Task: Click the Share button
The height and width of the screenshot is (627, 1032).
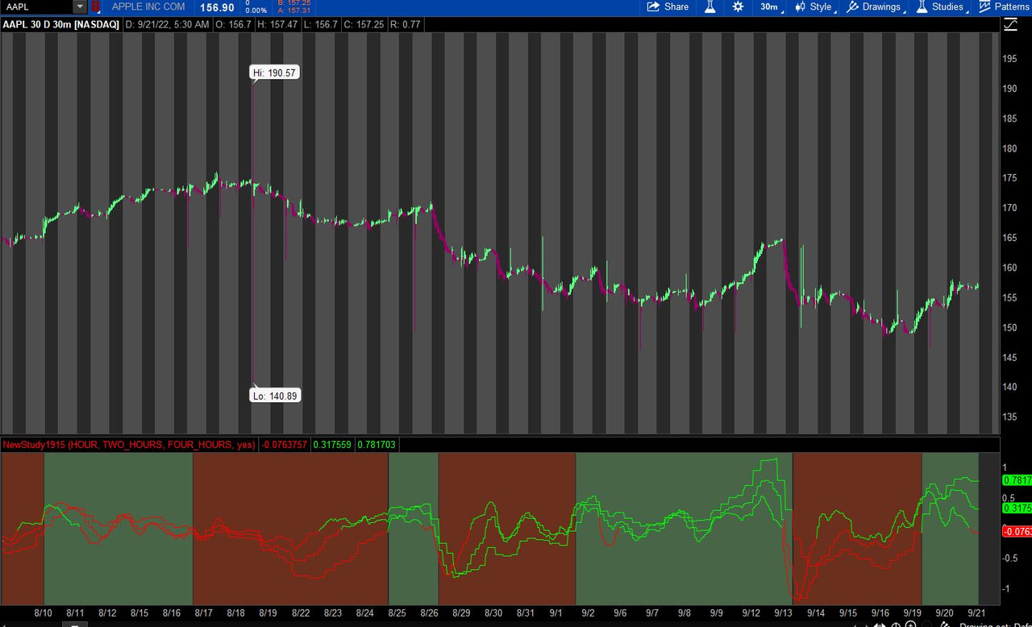Action: tap(668, 6)
